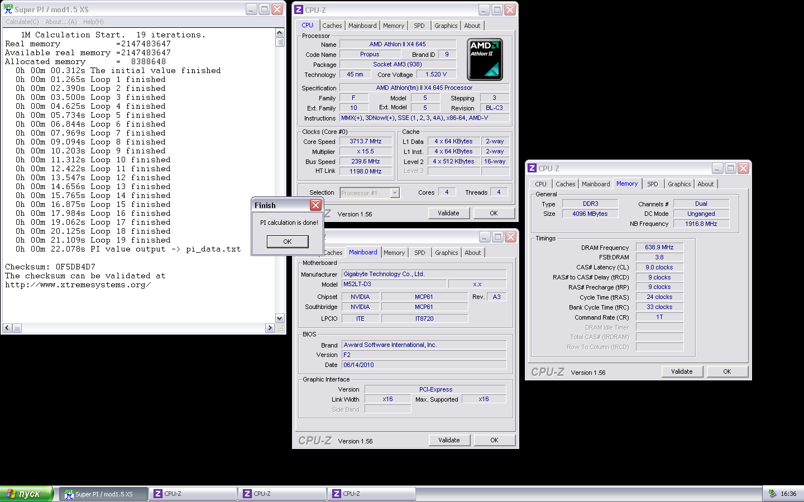The image size is (804, 502).
Task: Click Manufacturer field Gigabyte Technology Co., Ltd.
Action: point(424,274)
